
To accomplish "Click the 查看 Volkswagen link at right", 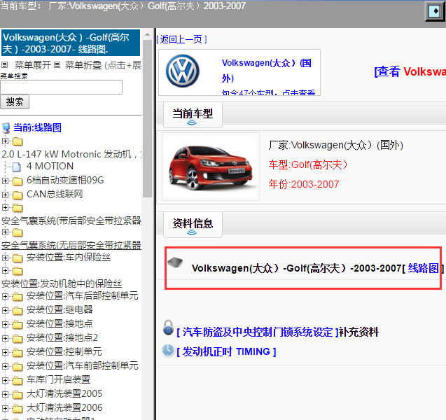I will coord(410,71).
